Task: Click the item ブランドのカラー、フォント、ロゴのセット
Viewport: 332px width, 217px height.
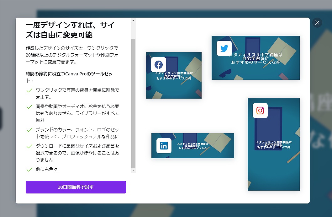Action: 77,133
